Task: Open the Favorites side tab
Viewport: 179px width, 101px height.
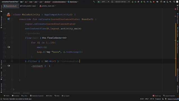Action: click(x=1, y=76)
